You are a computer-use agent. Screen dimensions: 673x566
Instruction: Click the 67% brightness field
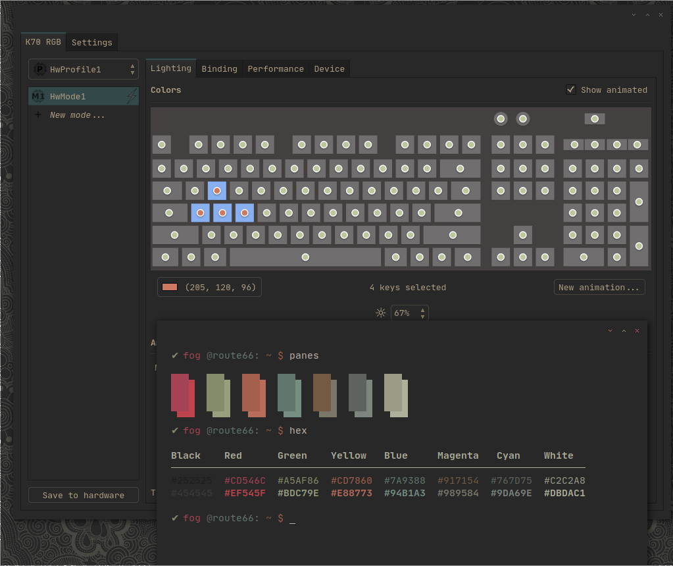[x=409, y=313]
